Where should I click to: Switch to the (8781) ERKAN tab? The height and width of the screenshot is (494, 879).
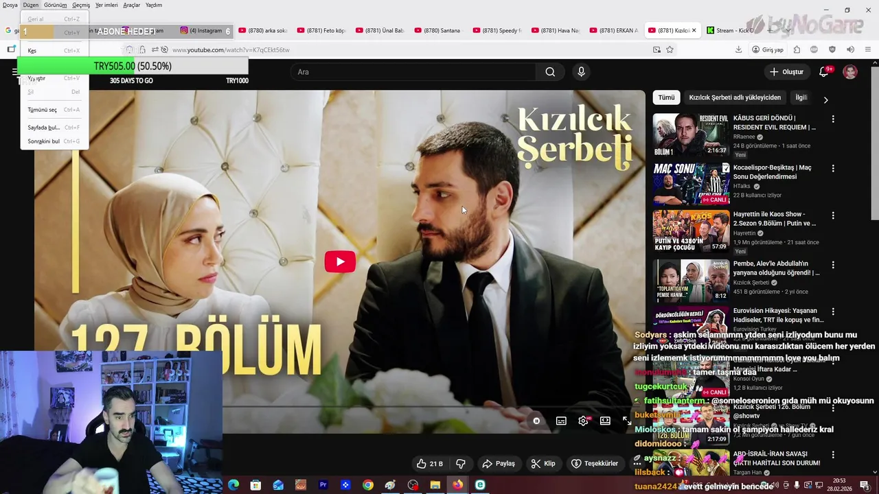[613, 31]
